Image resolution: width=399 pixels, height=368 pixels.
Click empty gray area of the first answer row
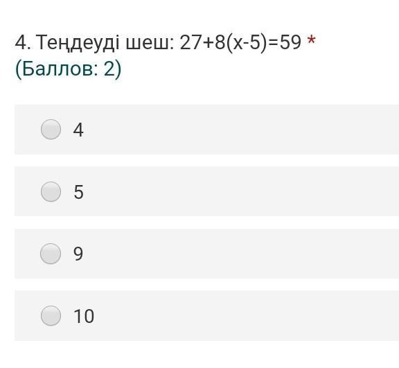pos(229,130)
